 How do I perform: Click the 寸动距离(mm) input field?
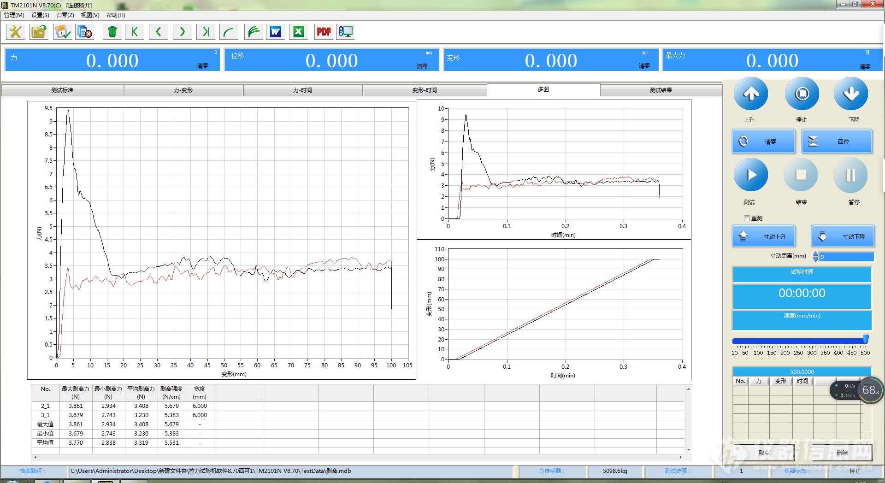[x=847, y=257]
